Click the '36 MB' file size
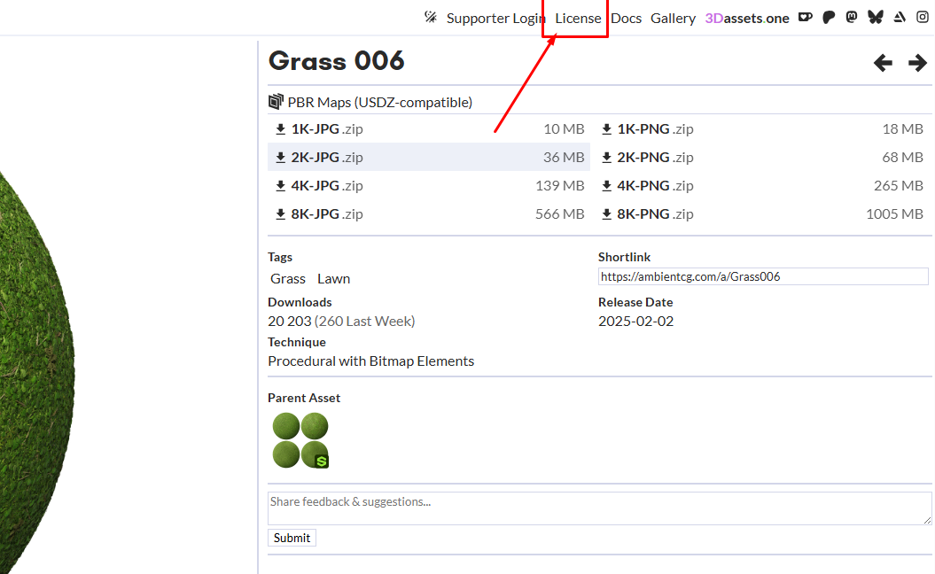Viewport: 935px width, 574px height. pos(564,158)
